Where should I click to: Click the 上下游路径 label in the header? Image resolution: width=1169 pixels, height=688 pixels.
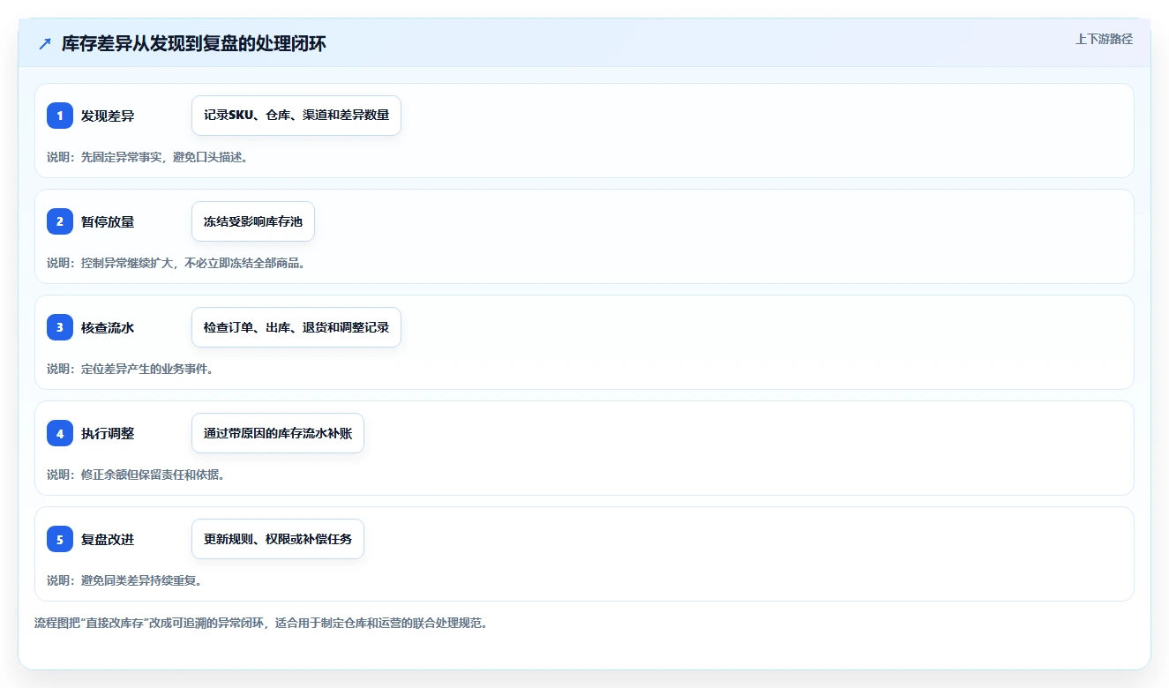(x=1104, y=40)
